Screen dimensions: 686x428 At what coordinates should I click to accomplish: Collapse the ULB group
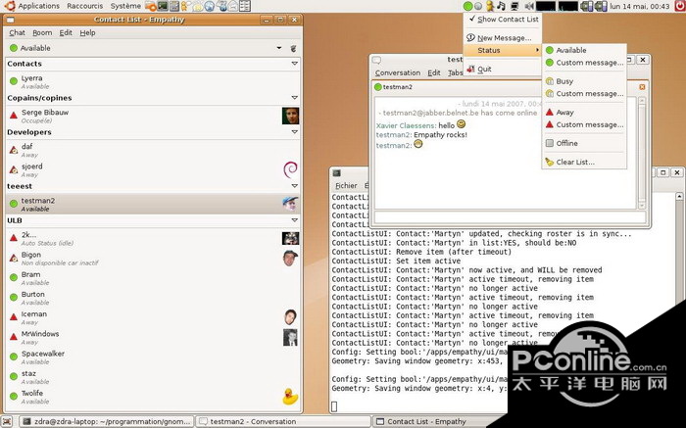coord(294,220)
